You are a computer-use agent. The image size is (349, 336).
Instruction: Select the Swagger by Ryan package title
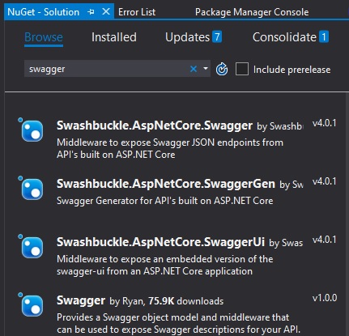[x=81, y=300]
